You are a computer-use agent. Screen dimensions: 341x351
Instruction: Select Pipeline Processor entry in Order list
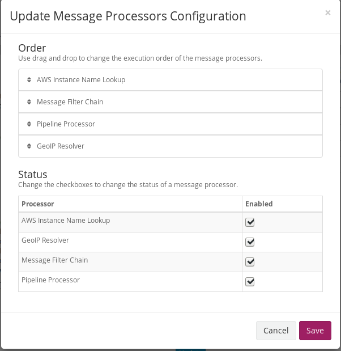pos(66,124)
